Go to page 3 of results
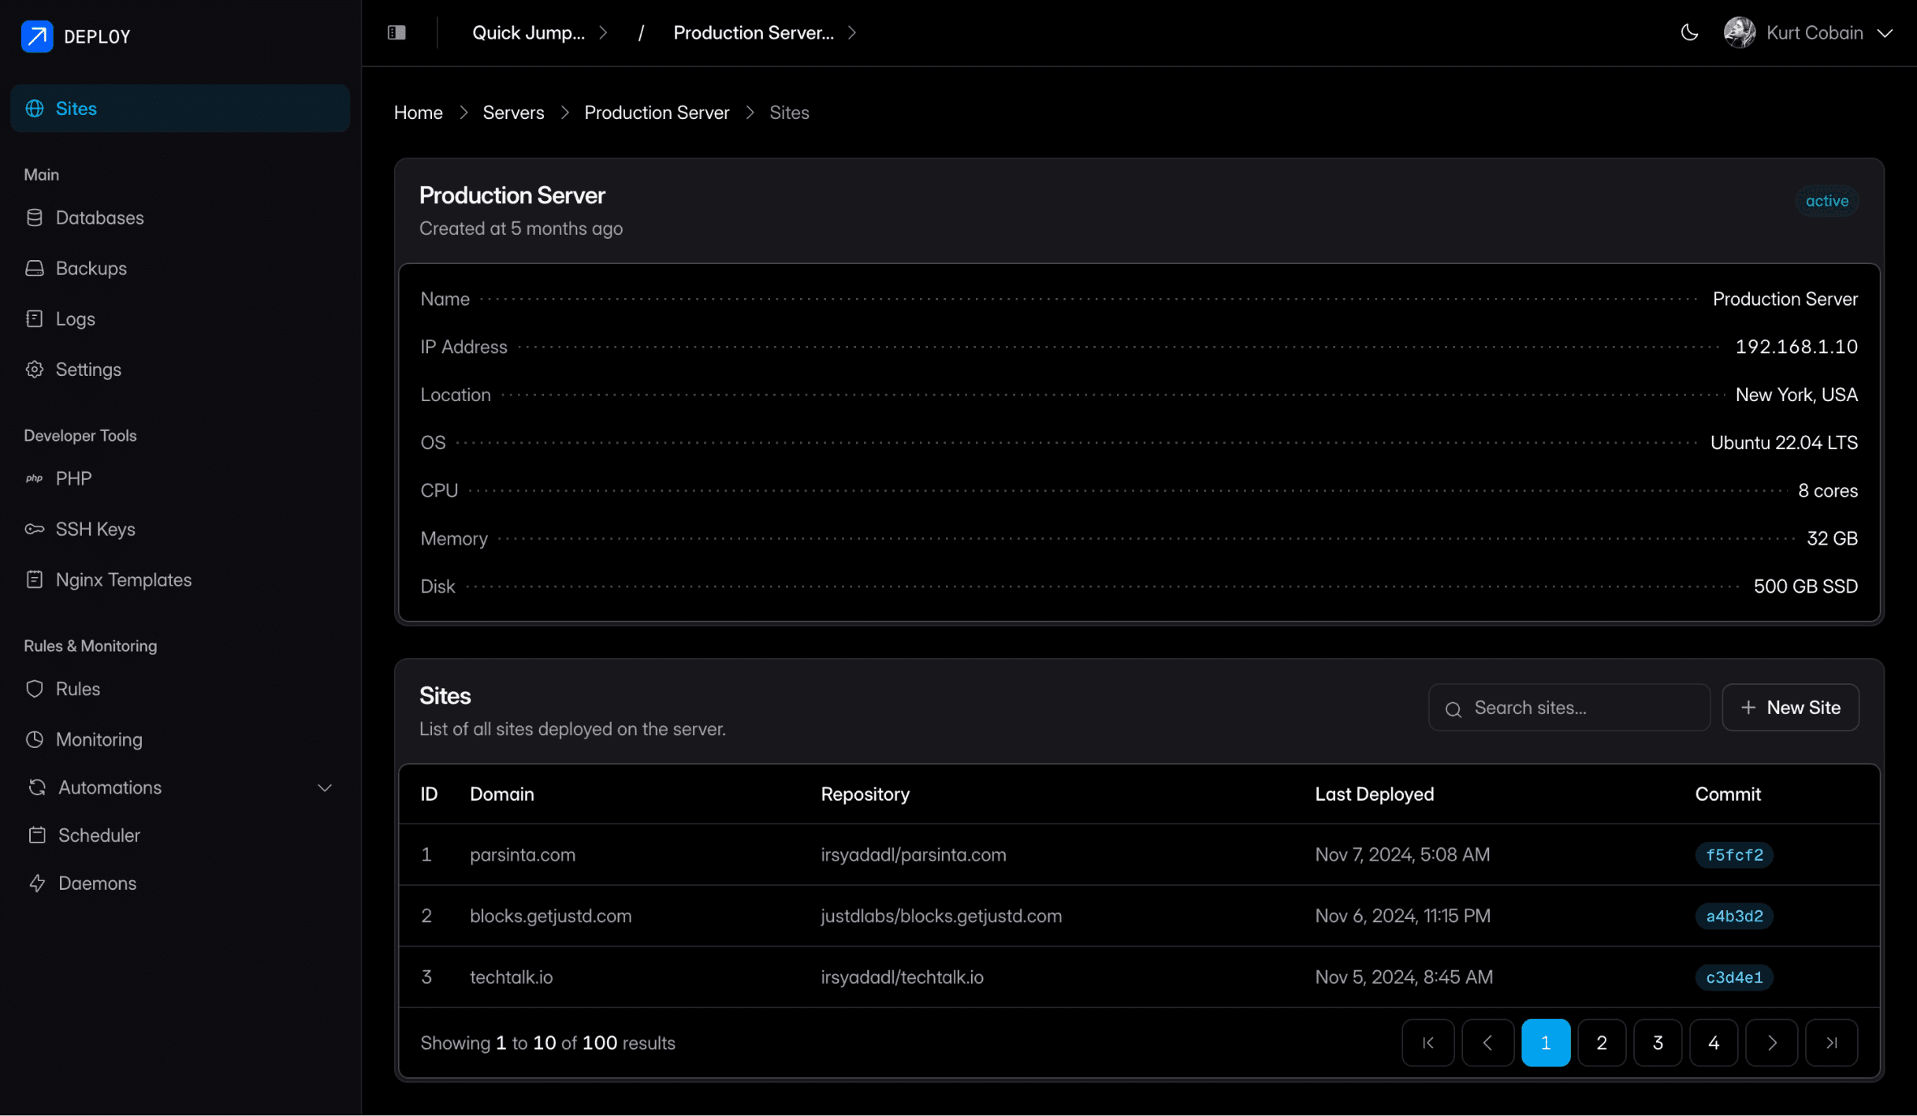 (x=1658, y=1043)
